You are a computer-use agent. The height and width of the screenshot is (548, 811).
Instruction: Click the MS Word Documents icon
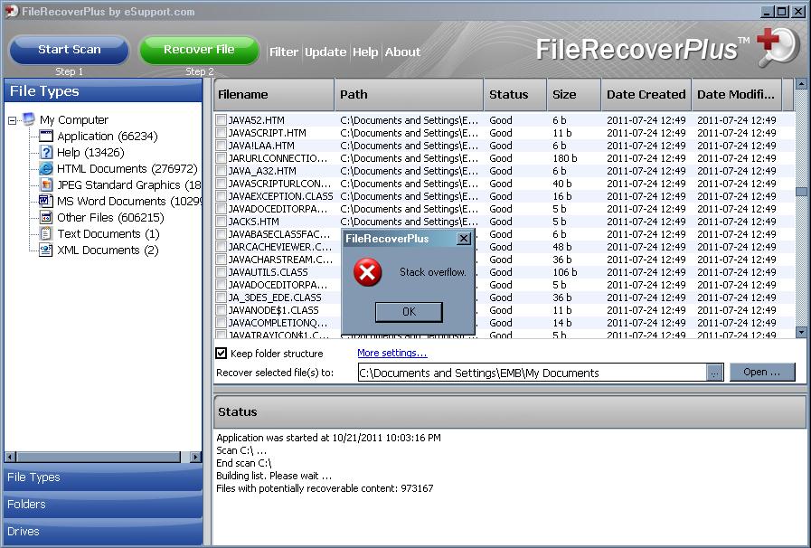tap(46, 202)
